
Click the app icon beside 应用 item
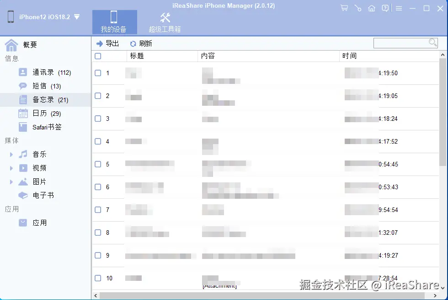click(x=23, y=223)
